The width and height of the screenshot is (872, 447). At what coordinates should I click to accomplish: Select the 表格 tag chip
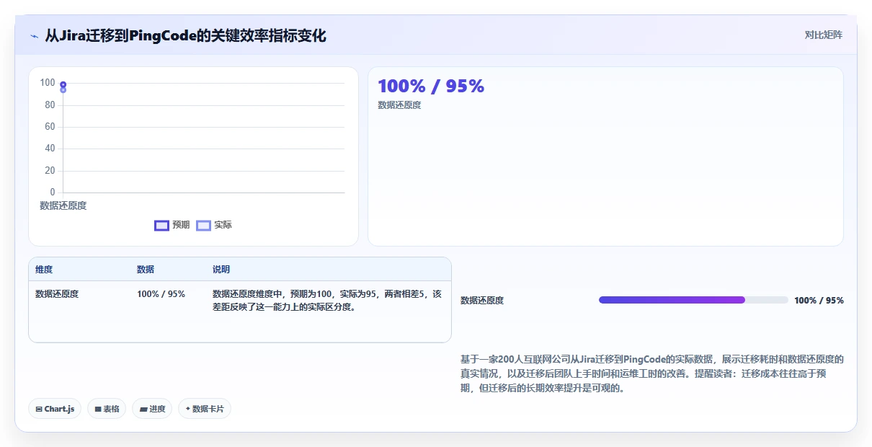click(107, 409)
